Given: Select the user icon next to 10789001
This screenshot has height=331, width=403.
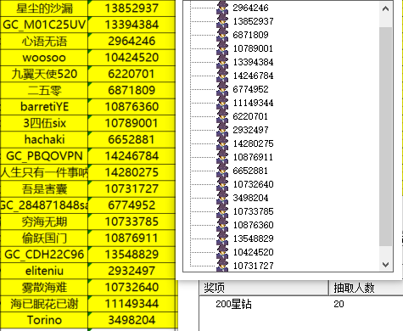Looking at the screenshot, I should pos(222,48).
